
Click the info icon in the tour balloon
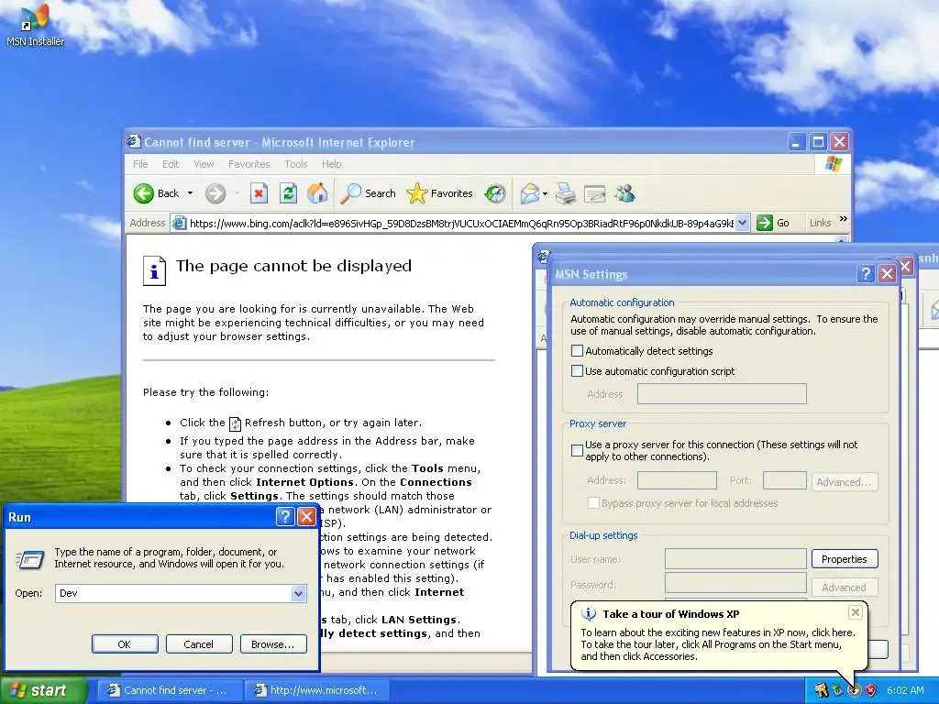tap(589, 613)
